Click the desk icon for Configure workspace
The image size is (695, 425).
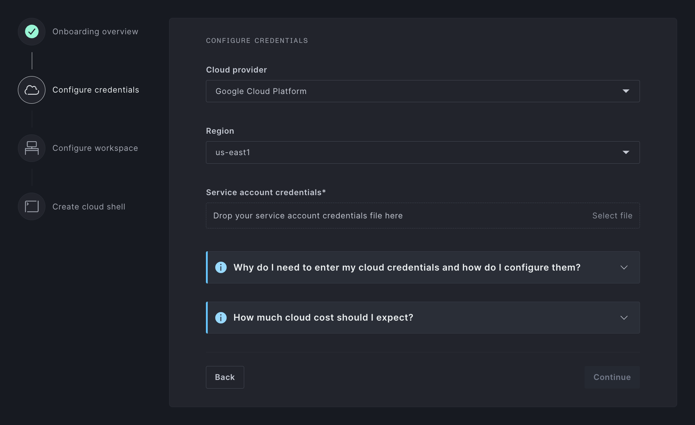coord(32,148)
